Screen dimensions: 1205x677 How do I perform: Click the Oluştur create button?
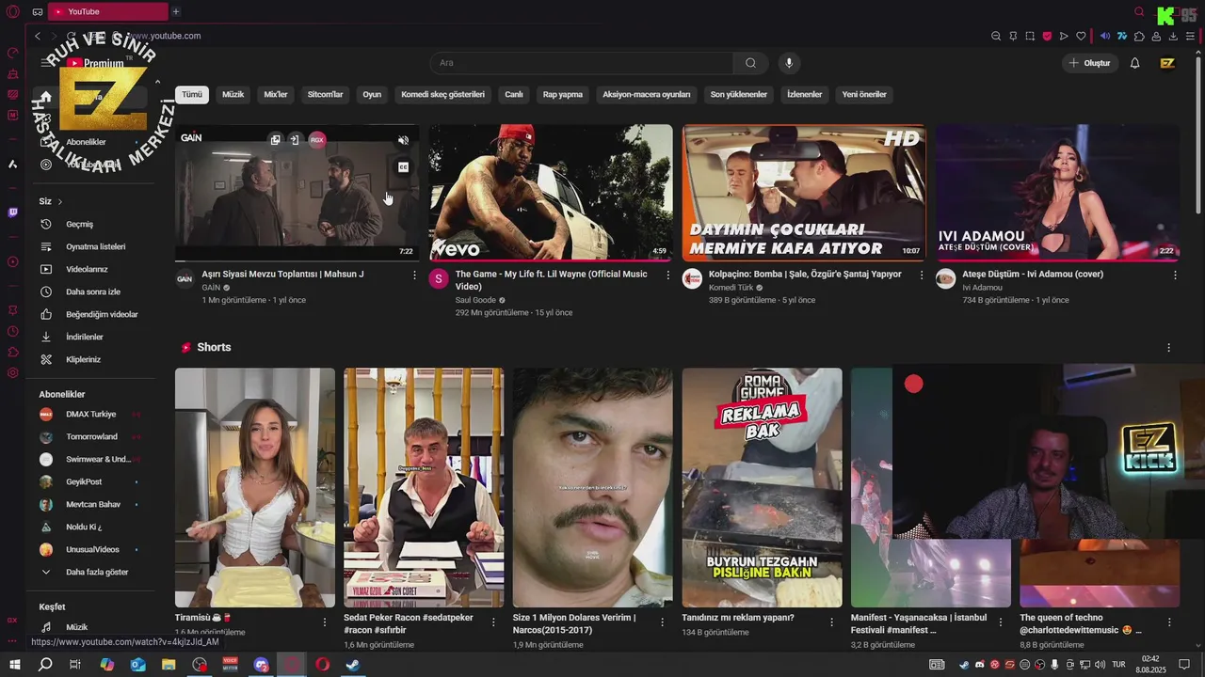point(1089,63)
